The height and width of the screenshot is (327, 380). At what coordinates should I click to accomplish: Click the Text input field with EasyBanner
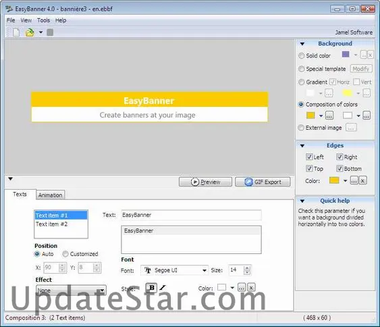[191, 215]
